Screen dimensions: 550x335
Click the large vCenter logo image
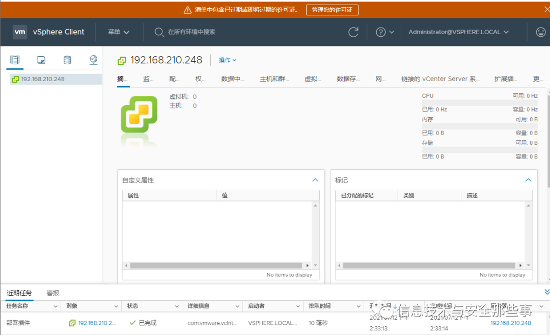(139, 114)
